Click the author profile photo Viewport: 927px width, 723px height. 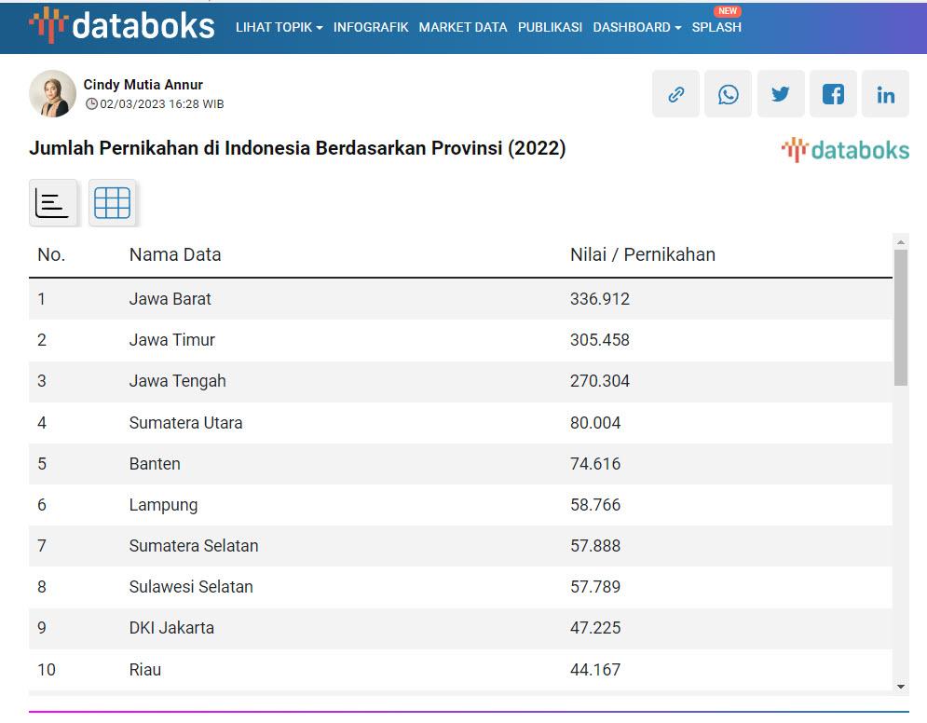click(52, 94)
